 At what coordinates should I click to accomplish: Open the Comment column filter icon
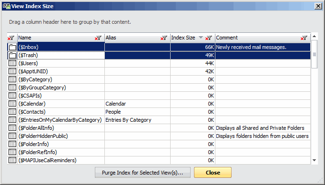pyautogui.click(x=304, y=38)
